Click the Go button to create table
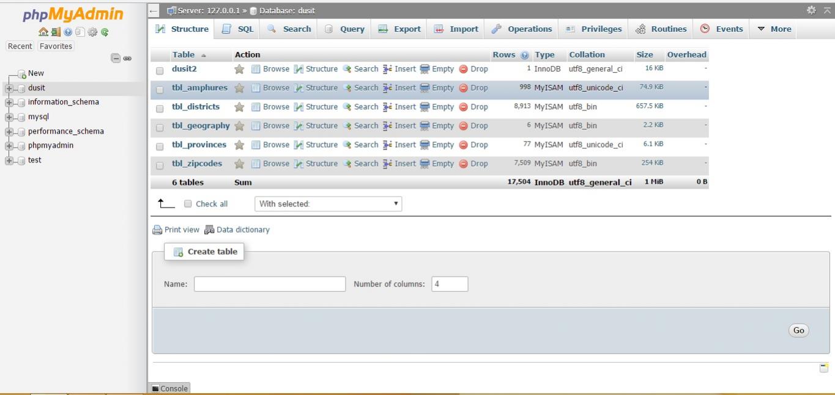 tap(798, 330)
